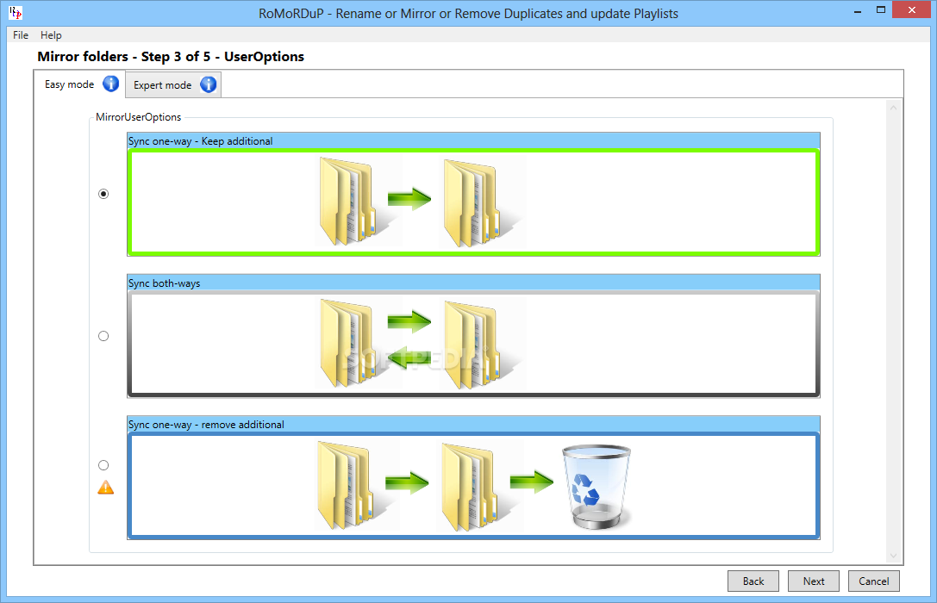Click green arrow in Keep additional panel
Screen dimensions: 937x603
pyautogui.click(x=409, y=198)
